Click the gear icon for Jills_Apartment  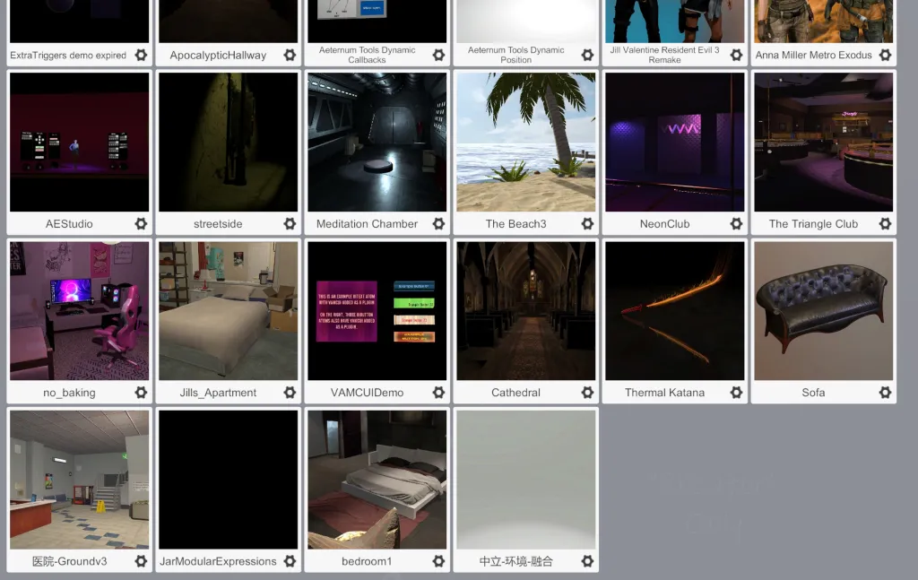click(x=290, y=392)
